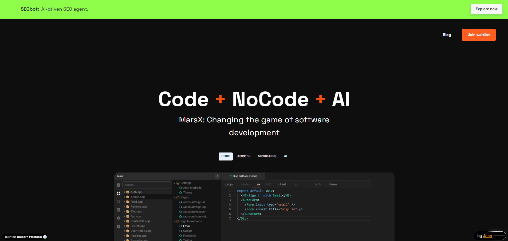Switch to the css editor tab
The image size is (508, 241).
pyautogui.click(x=296, y=184)
